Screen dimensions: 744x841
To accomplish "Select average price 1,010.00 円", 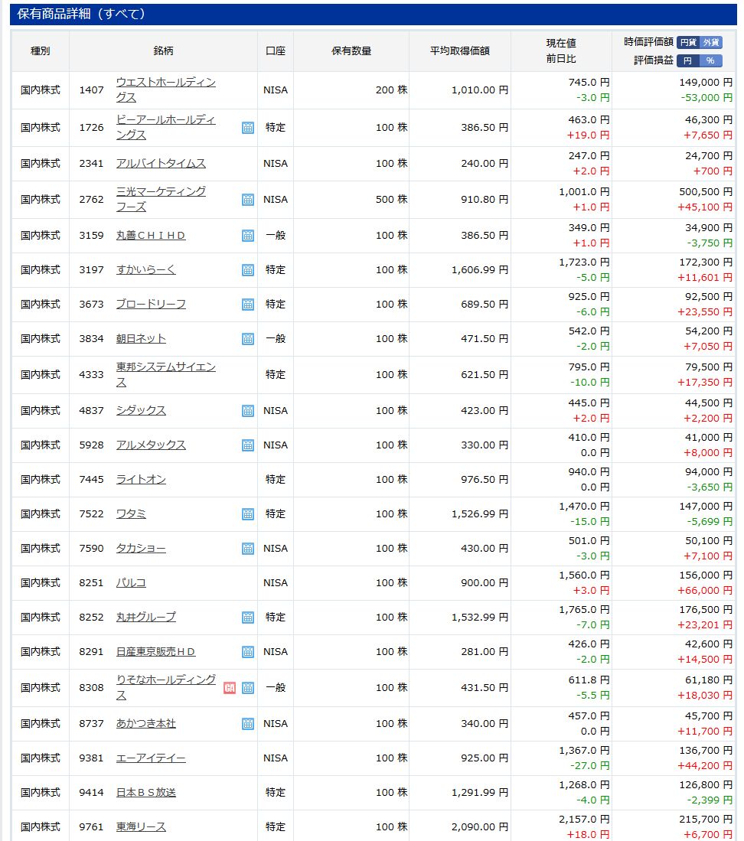I will [x=480, y=90].
